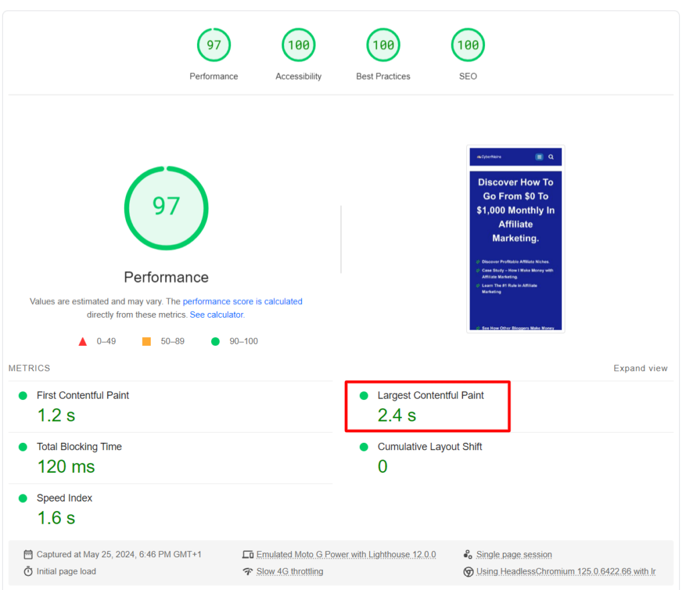Screen dimensions: 686x590
Task: Click the mobile page screenshot thumbnail
Action: [x=516, y=238]
